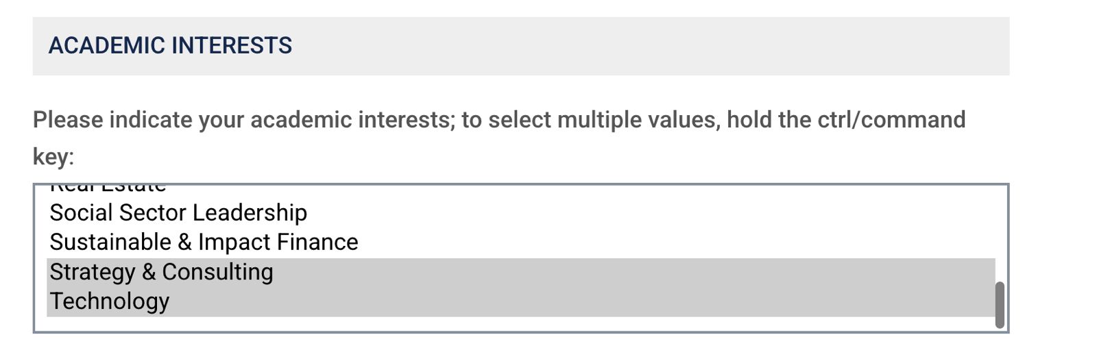This screenshot has width=1097, height=363.
Task: Click empty space below Technology in listbox
Action: coord(480,324)
